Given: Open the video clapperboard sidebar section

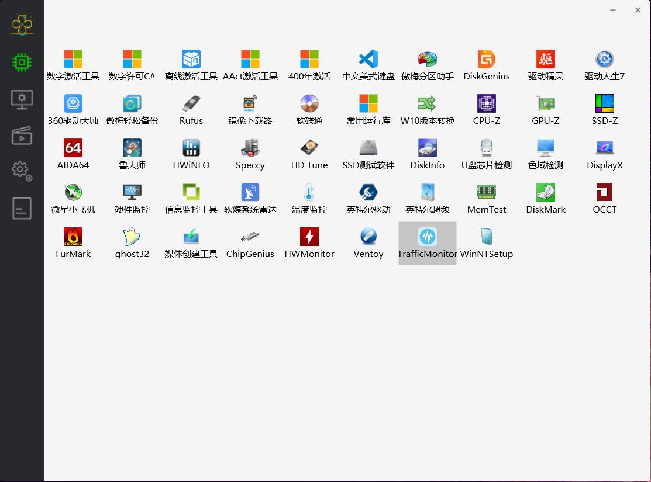Looking at the screenshot, I should [x=22, y=136].
